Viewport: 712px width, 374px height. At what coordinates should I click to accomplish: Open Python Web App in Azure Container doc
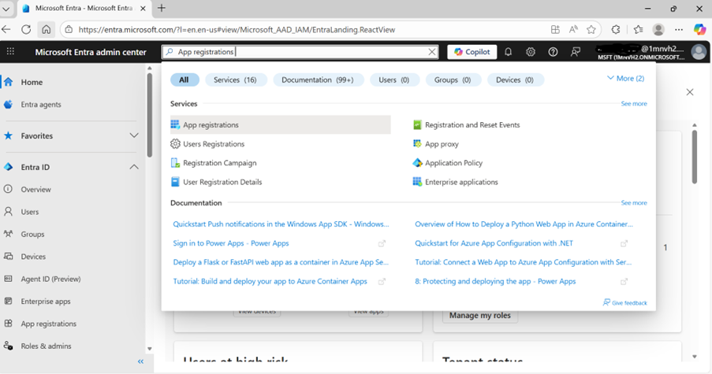(x=524, y=224)
